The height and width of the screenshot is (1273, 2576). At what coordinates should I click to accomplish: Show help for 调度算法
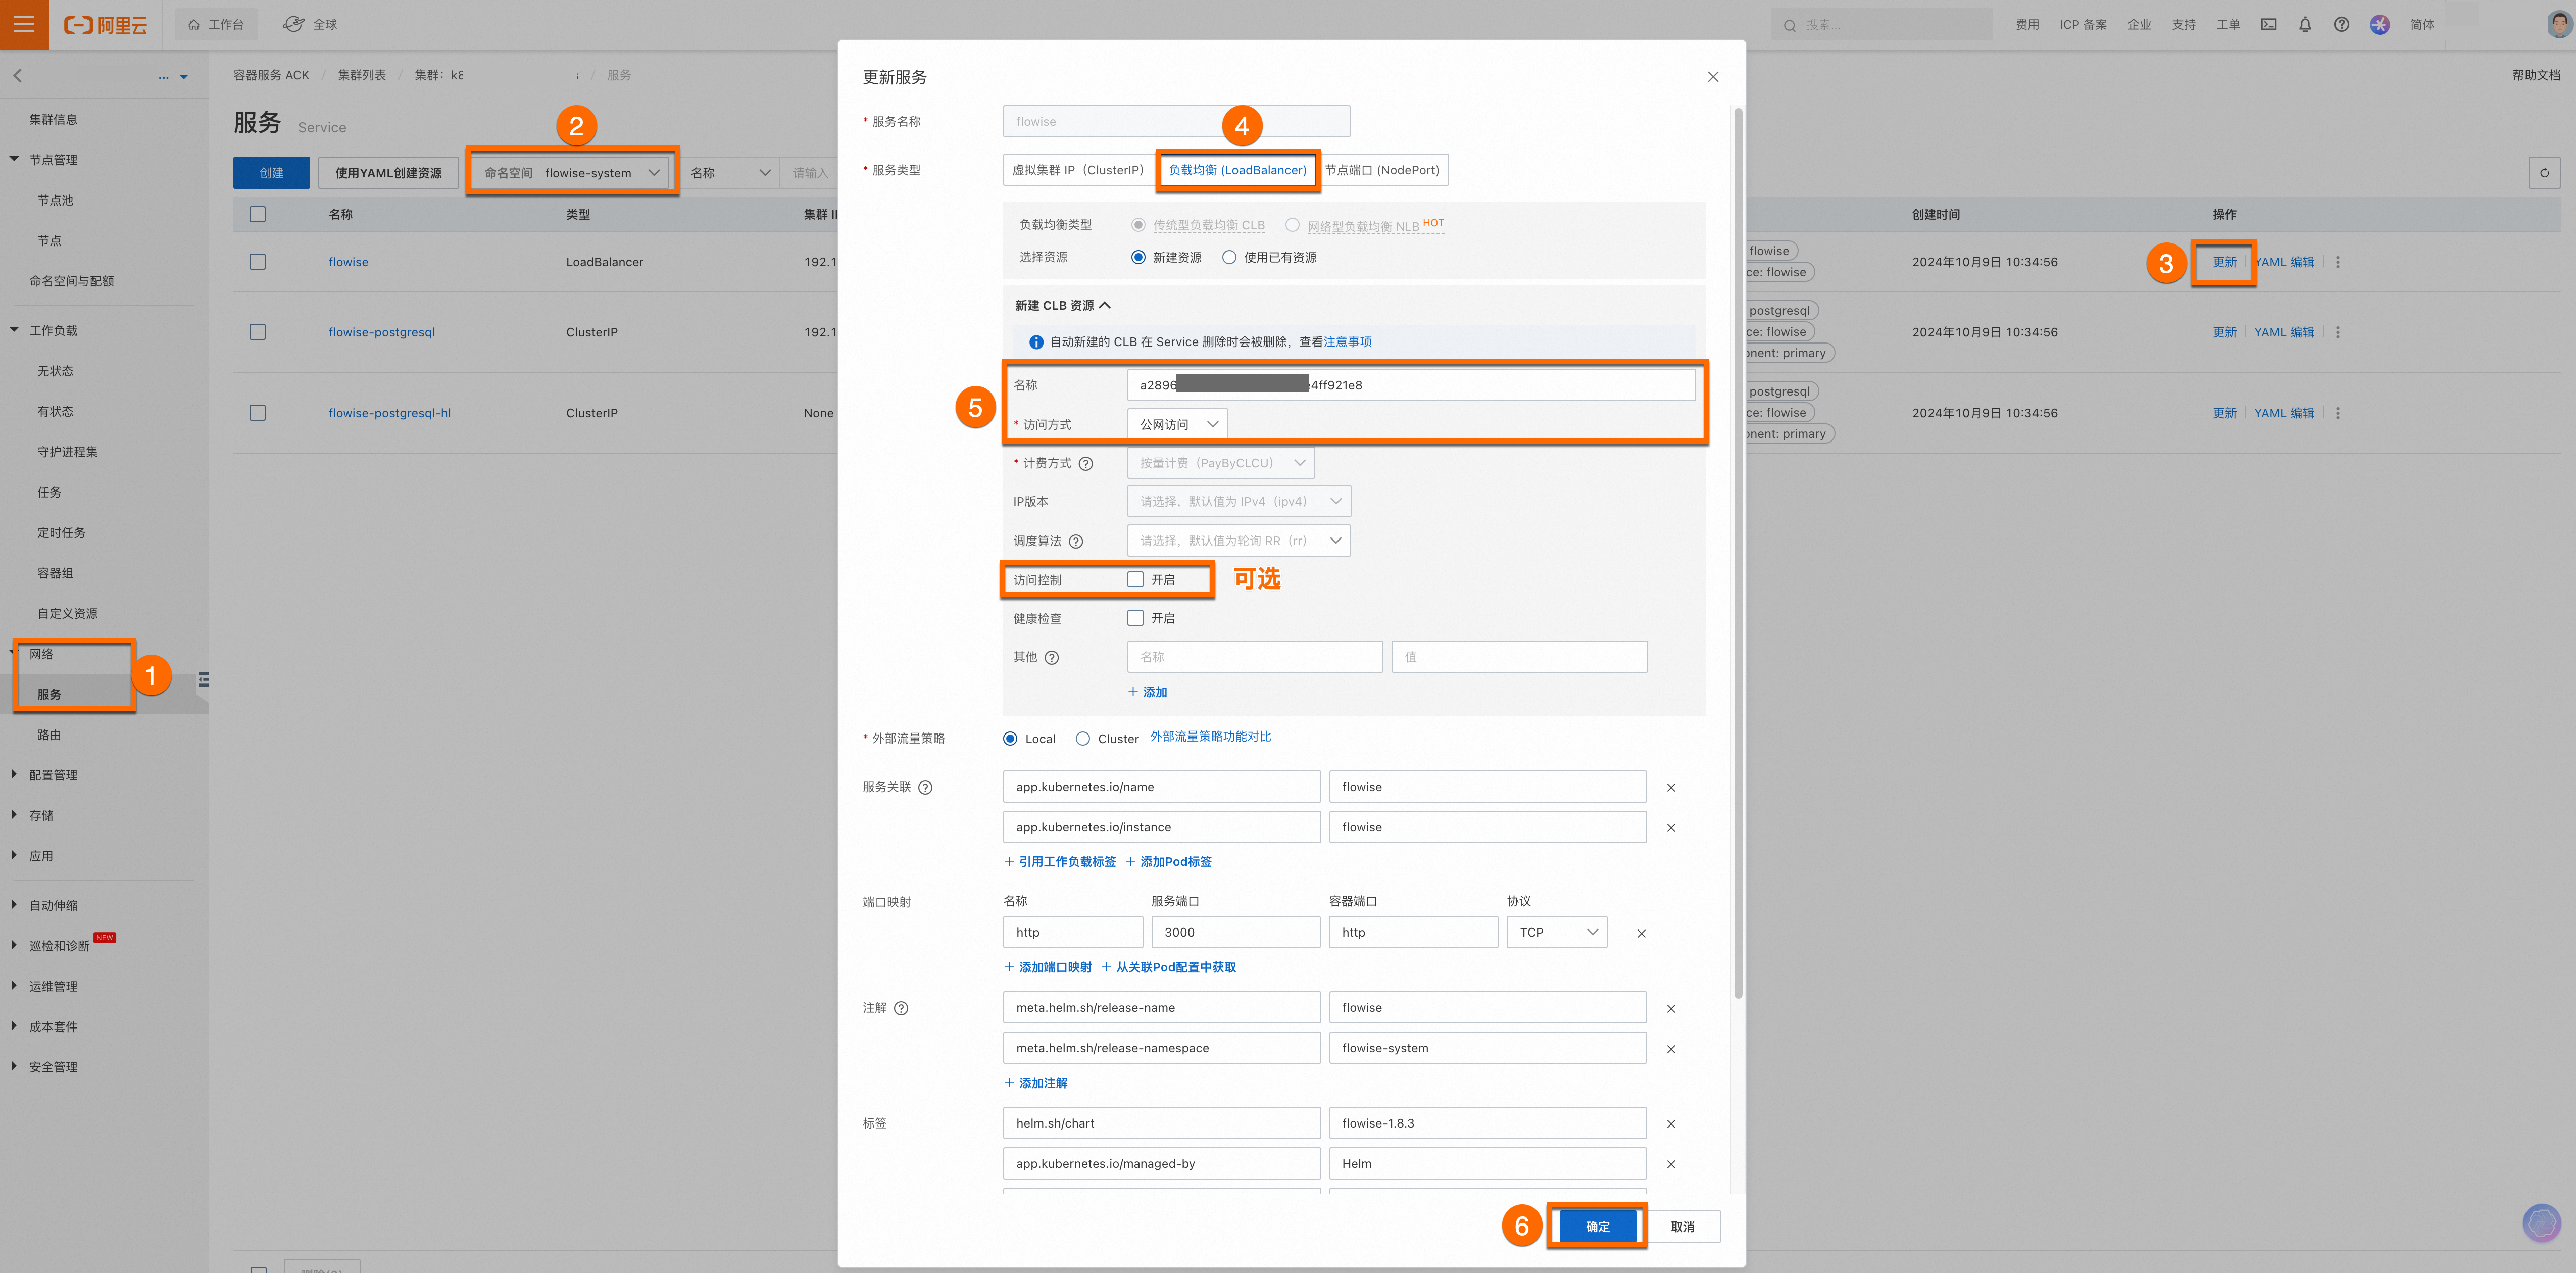tap(1075, 541)
